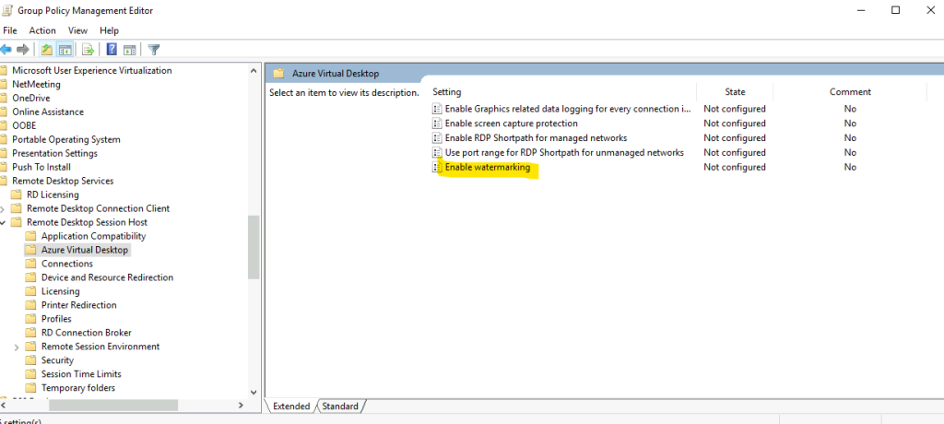This screenshot has width=944, height=424.
Task: Click the Back arrow toolbar icon
Action: tap(7, 50)
